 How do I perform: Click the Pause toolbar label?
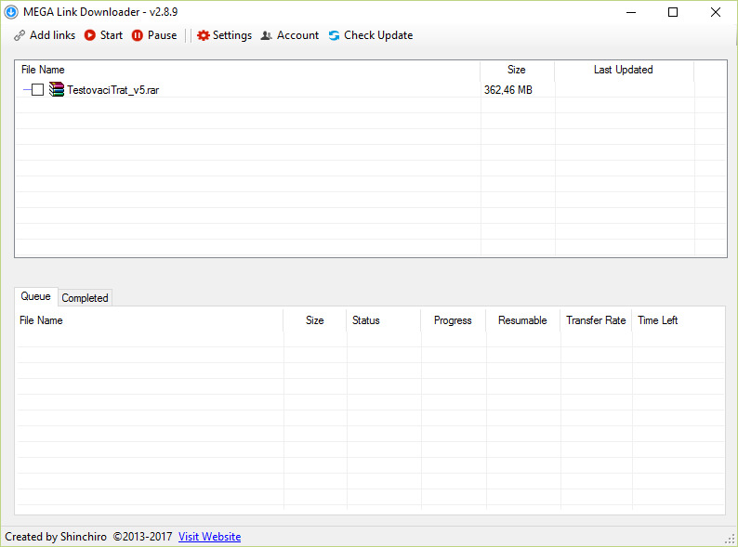tap(163, 35)
